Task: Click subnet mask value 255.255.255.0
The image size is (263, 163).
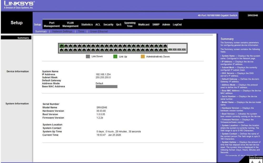Action: pos(103,78)
